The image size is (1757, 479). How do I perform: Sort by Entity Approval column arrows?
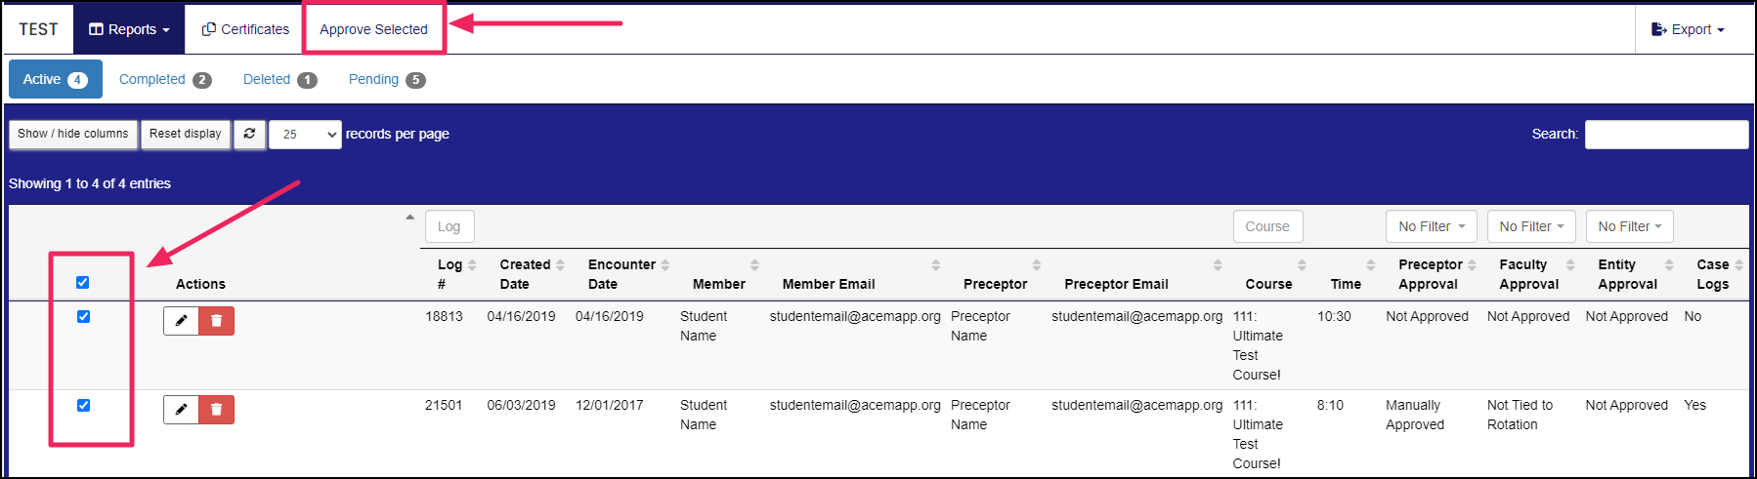click(1669, 265)
